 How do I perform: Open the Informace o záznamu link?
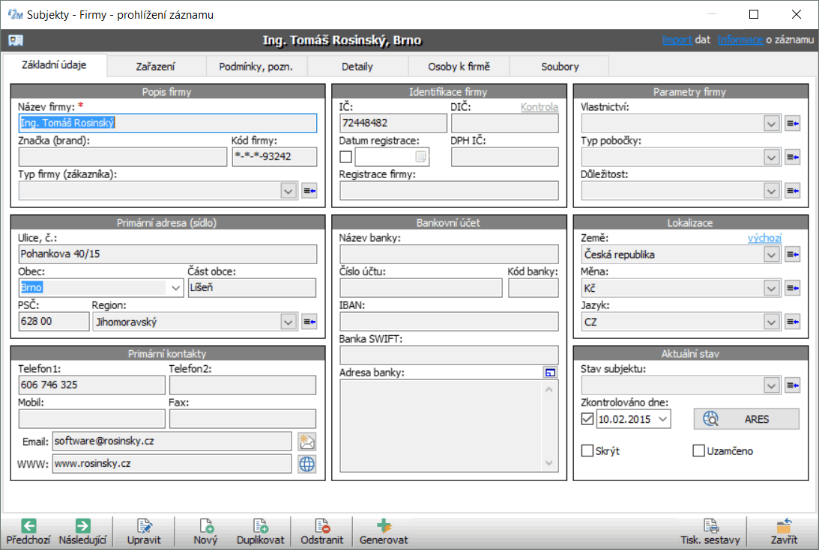coord(740,40)
